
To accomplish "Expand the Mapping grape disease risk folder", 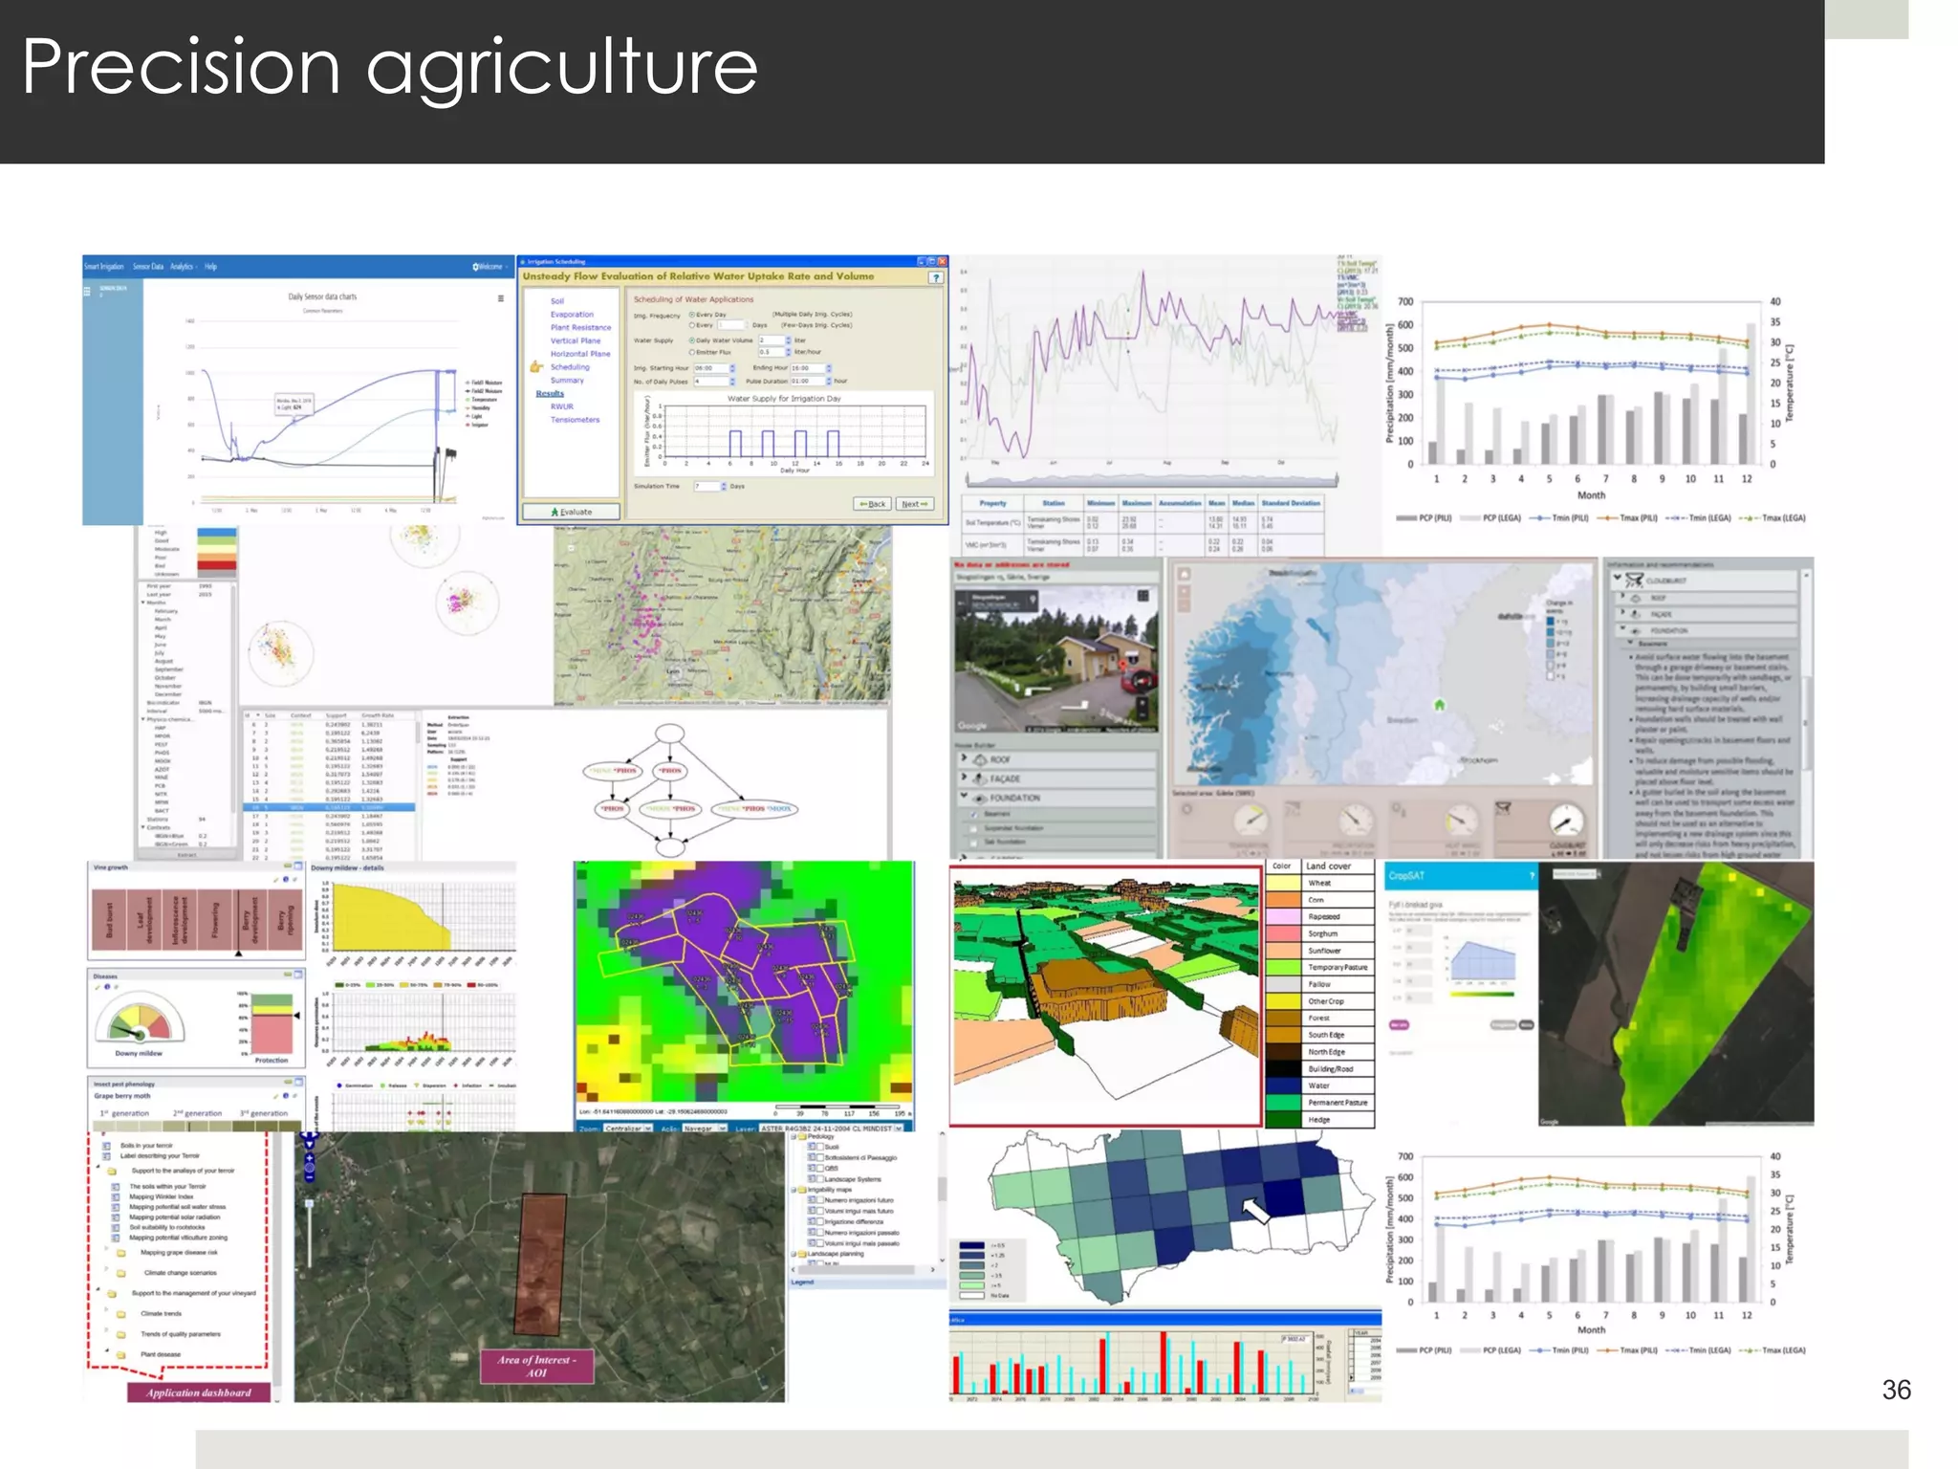I will 106,1248.
